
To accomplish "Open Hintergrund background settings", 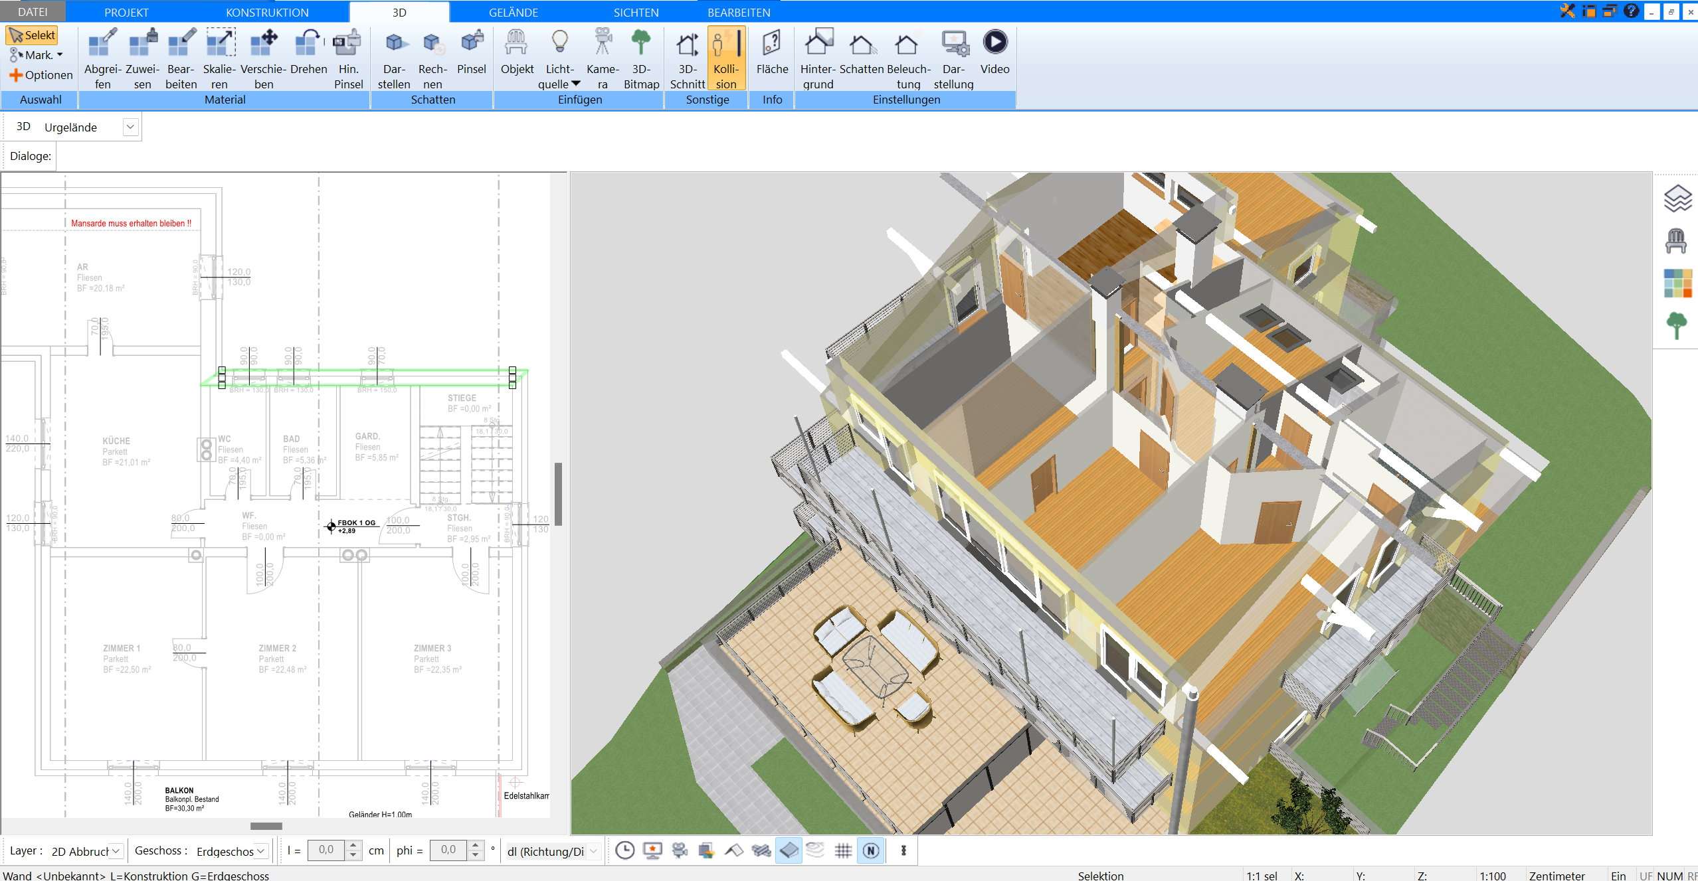I will point(818,58).
